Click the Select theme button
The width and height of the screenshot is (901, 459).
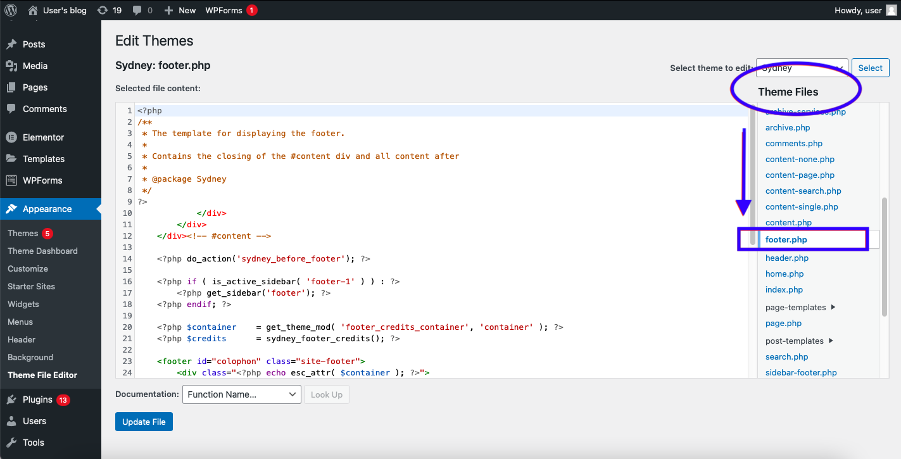[x=871, y=68]
